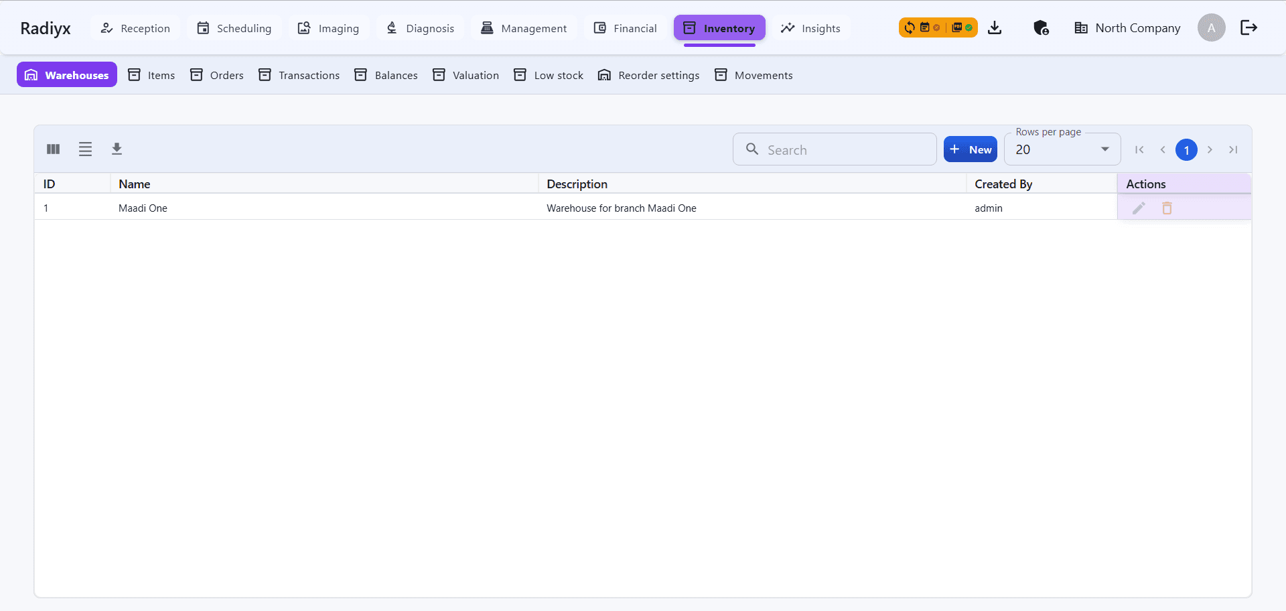1286x611 pixels.
Task: Open the column visibility icon in table toolbar
Action: tap(54, 149)
